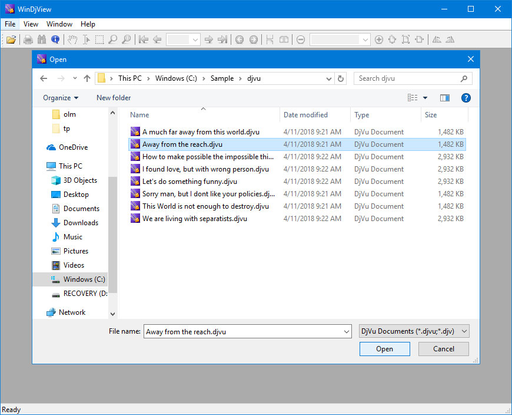This screenshot has height=415, width=512.
Task: Sort by the Date modified column header
Action: [315, 115]
